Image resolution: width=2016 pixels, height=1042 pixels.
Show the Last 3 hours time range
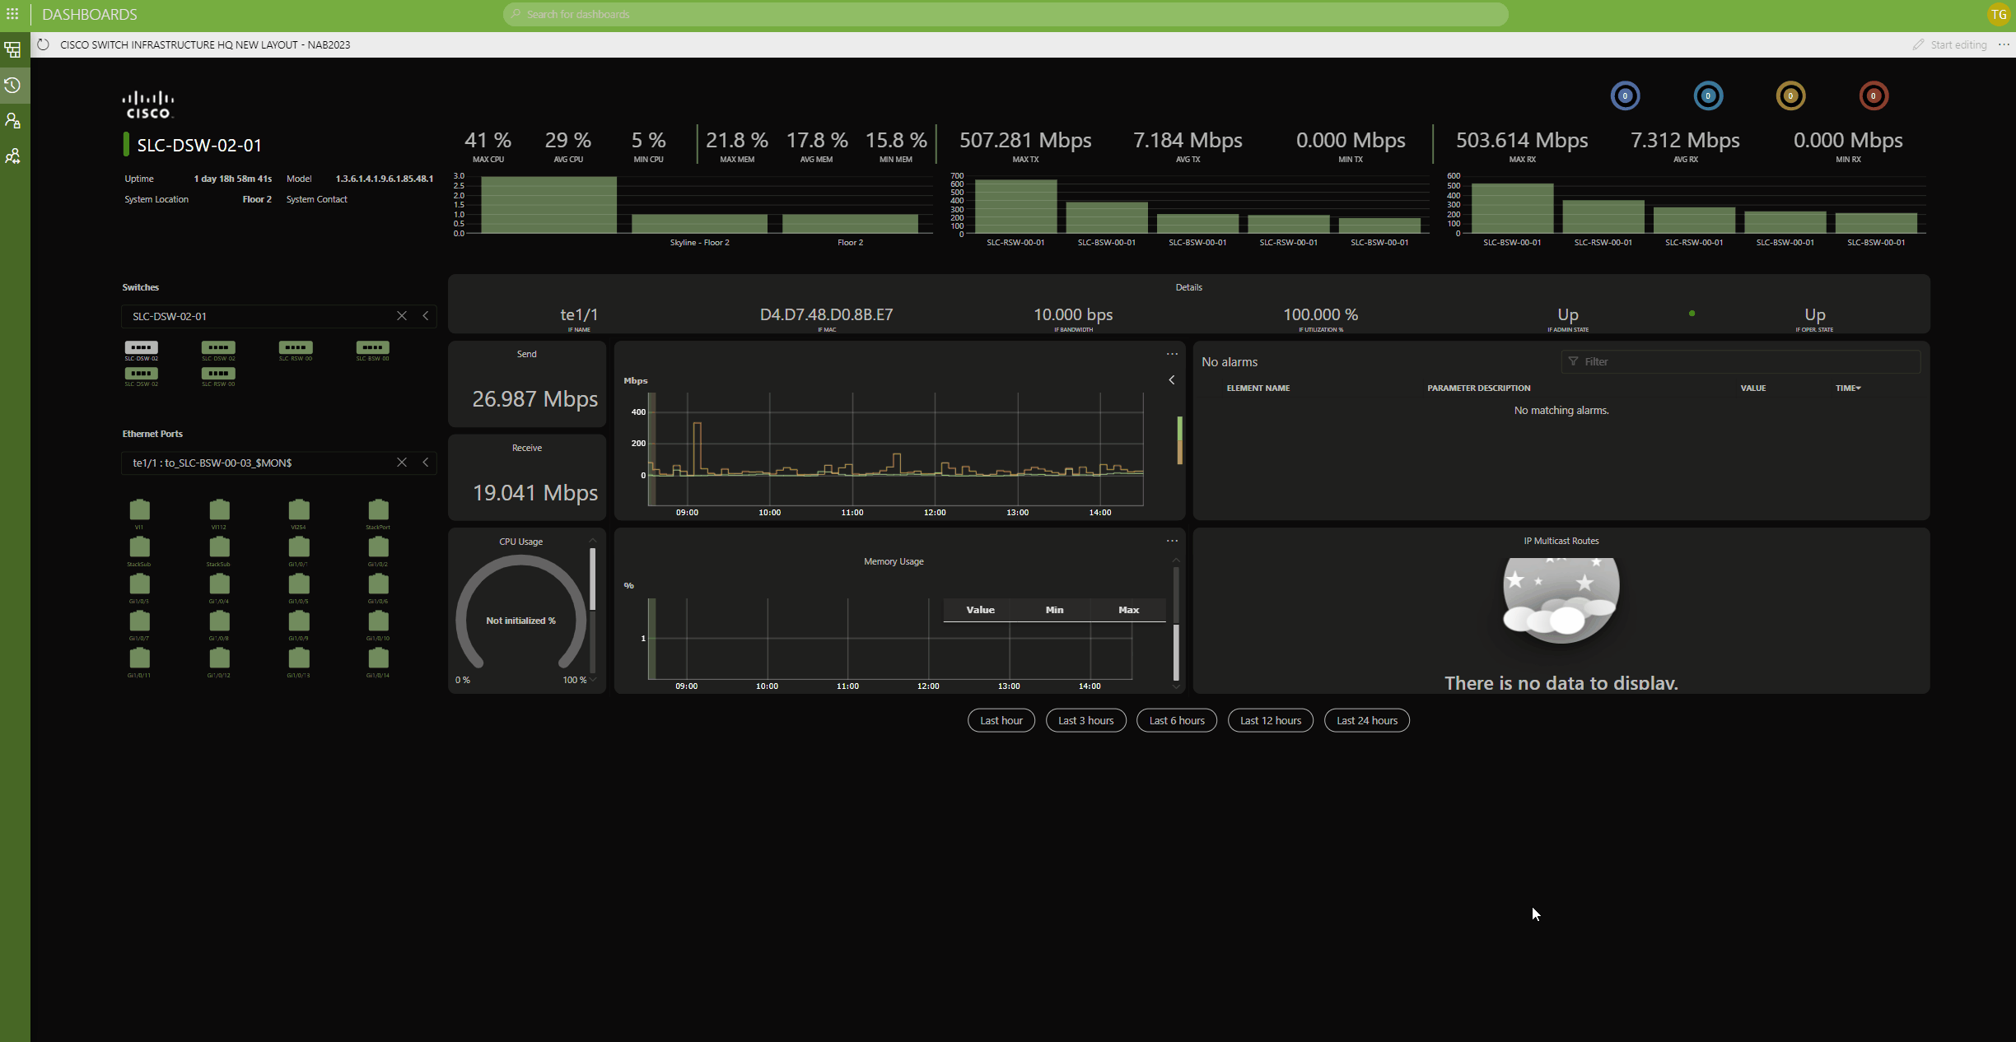click(1085, 720)
